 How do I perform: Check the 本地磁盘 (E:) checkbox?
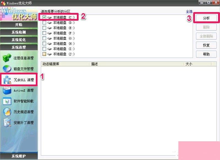pos(44,28)
